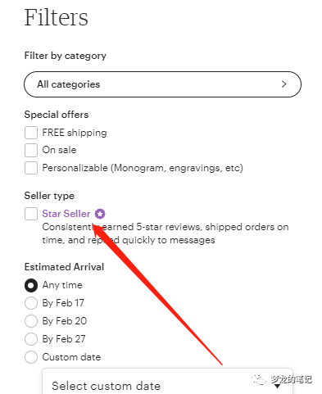This screenshot has height=394, width=322.
Task: Select the By Feb 20 radio button
Action: coord(31,321)
